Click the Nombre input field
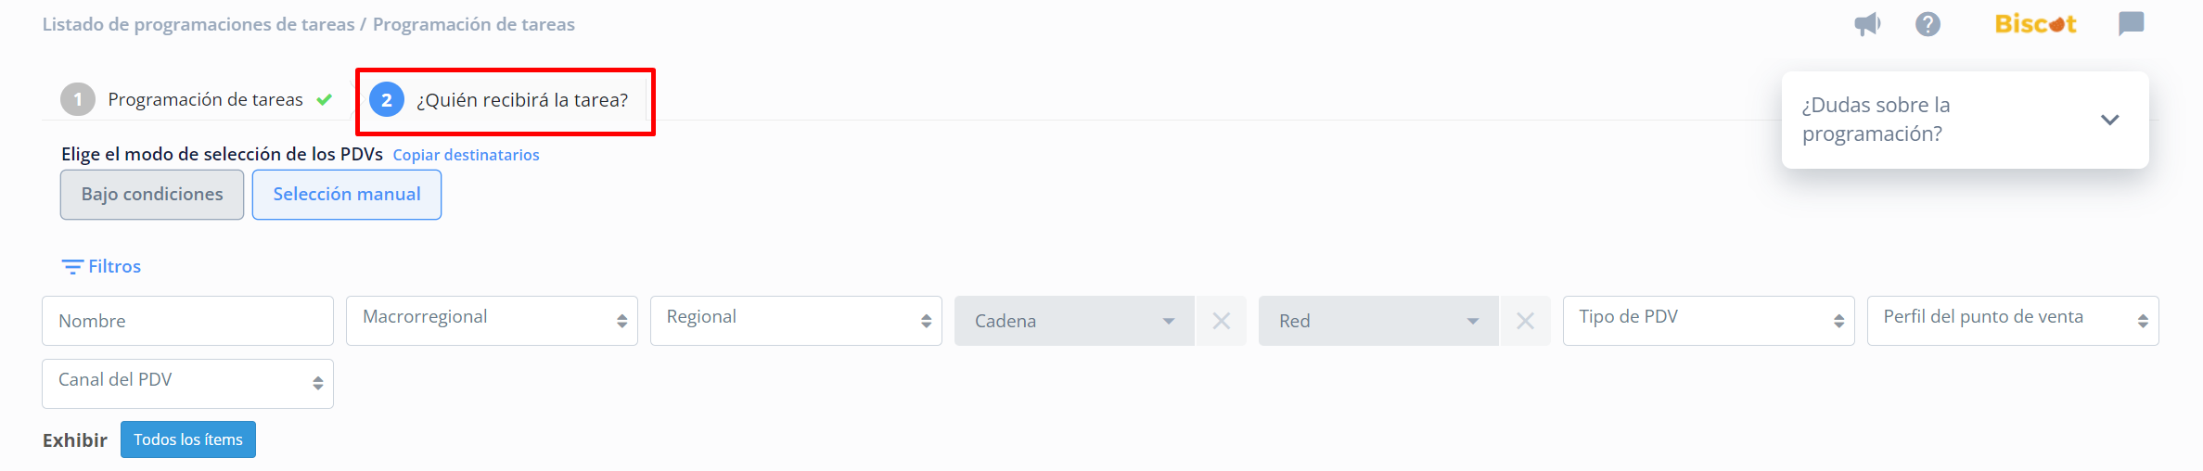2203x471 pixels. [x=187, y=321]
